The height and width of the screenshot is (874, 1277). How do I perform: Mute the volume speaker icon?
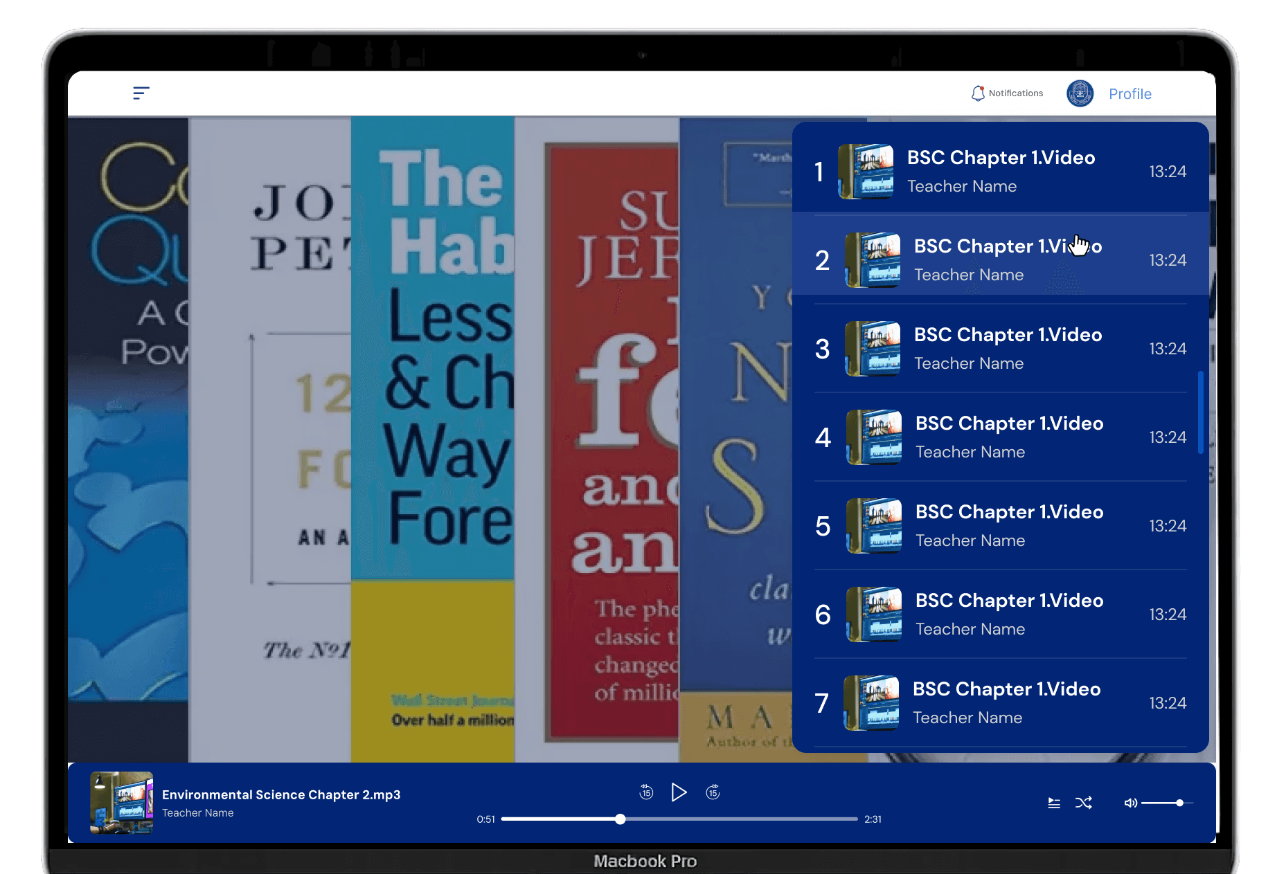click(x=1130, y=803)
